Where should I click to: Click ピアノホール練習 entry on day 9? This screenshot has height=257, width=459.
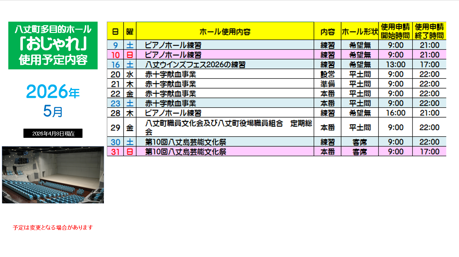[x=173, y=45]
